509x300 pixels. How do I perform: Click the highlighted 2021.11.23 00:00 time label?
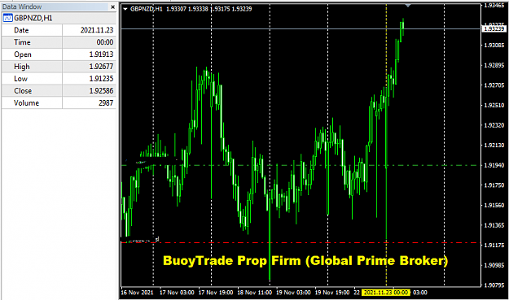(386, 293)
